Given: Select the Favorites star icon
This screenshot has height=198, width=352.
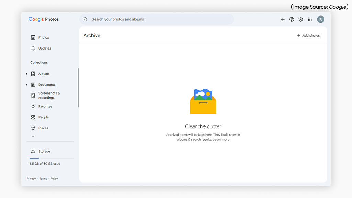Looking at the screenshot, I should pos(33,106).
